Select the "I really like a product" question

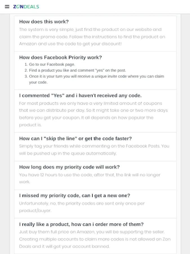pos(81,224)
